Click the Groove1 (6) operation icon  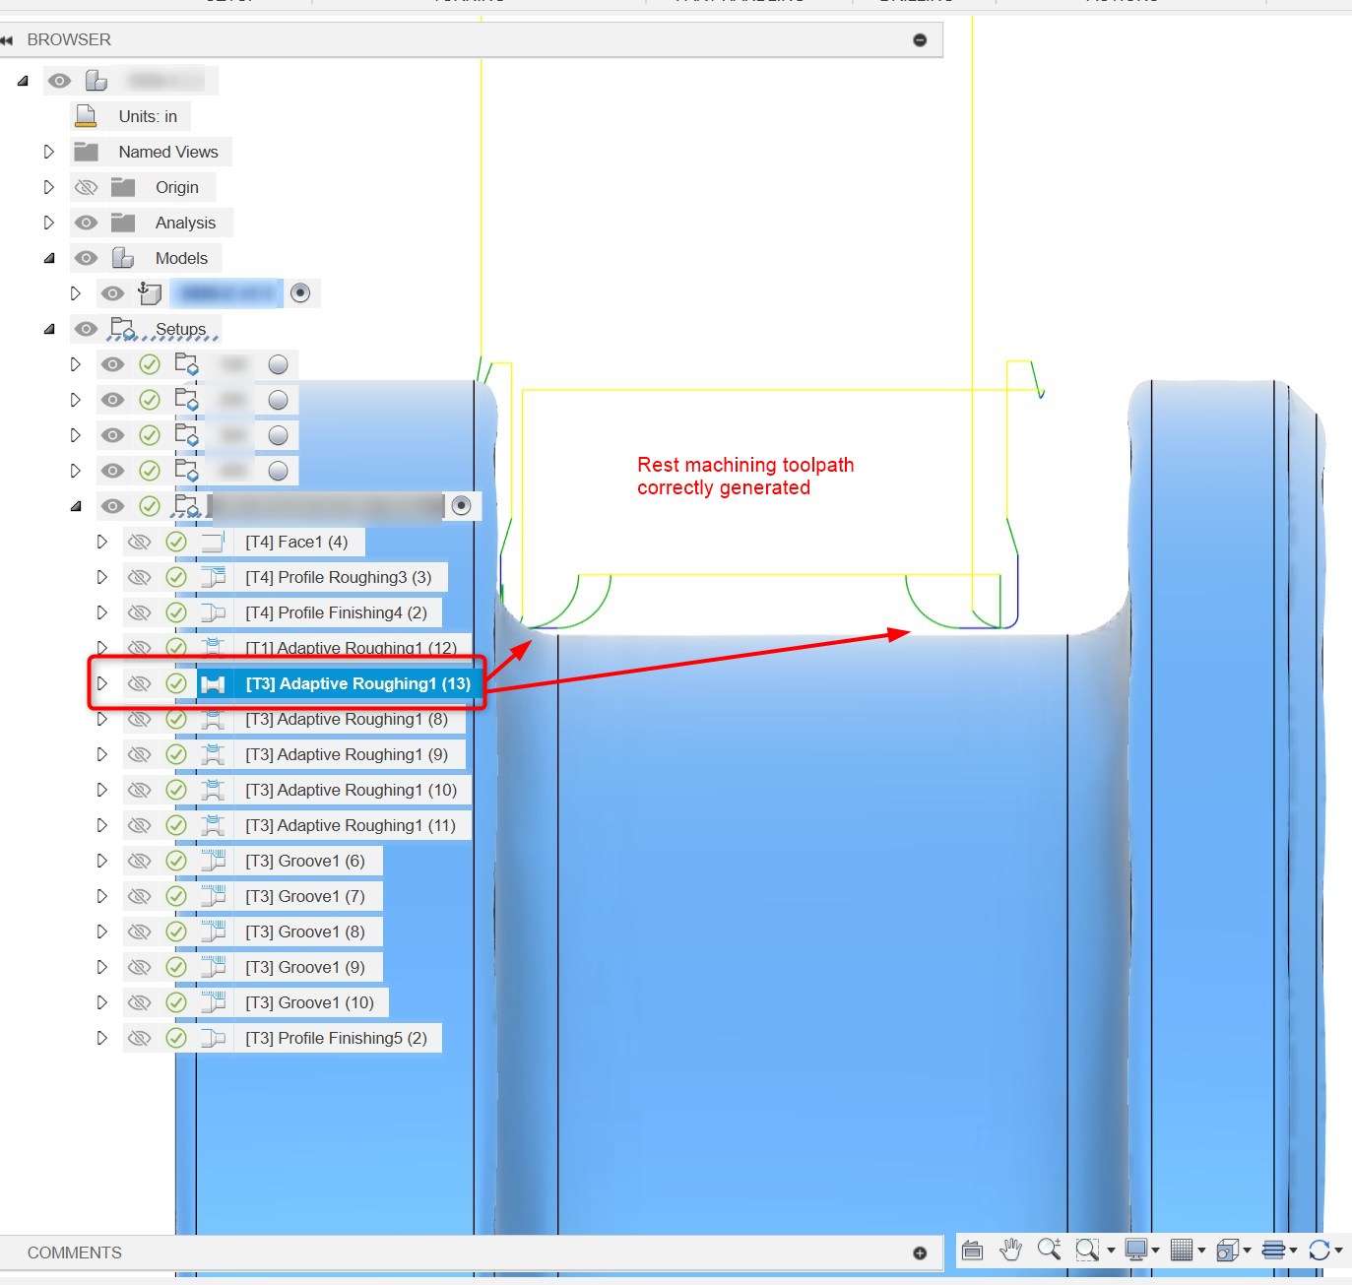pyautogui.click(x=213, y=861)
